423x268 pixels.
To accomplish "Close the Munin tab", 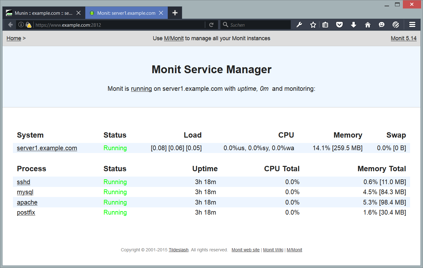I will click(79, 13).
